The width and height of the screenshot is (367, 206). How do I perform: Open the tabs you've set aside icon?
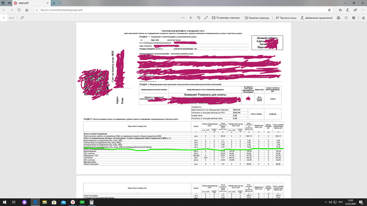[x=3, y=3]
